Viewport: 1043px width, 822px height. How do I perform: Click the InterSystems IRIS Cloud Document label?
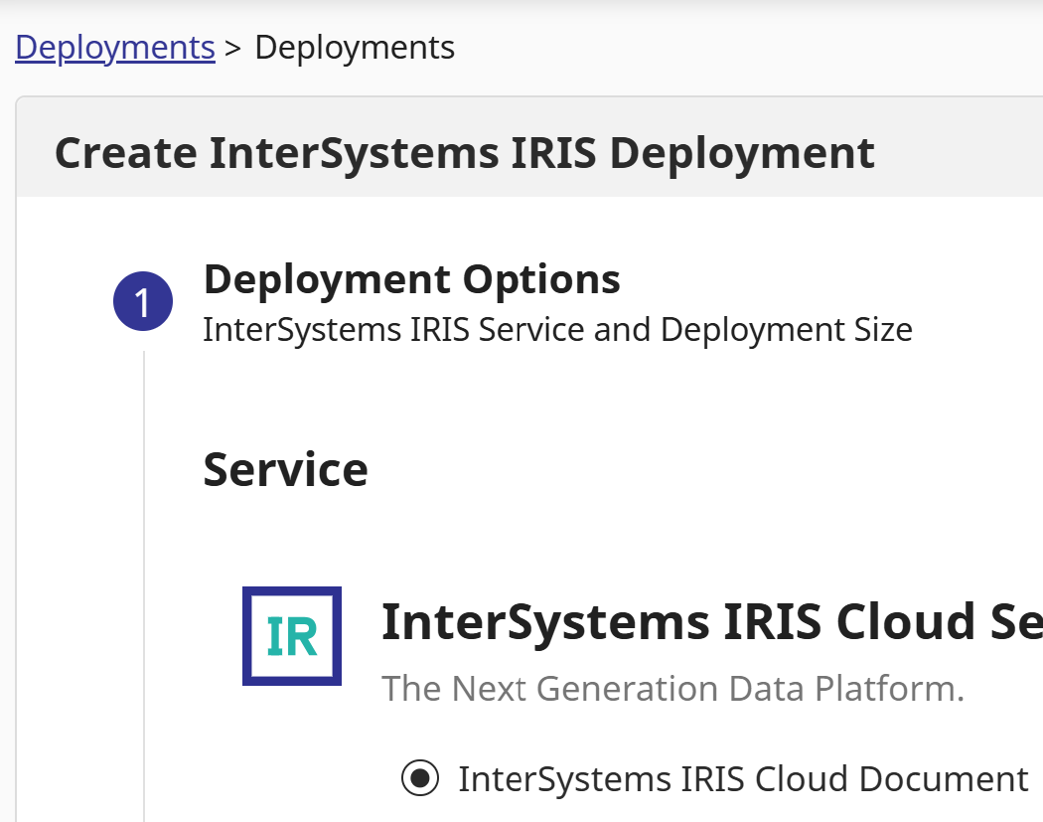pos(743,779)
